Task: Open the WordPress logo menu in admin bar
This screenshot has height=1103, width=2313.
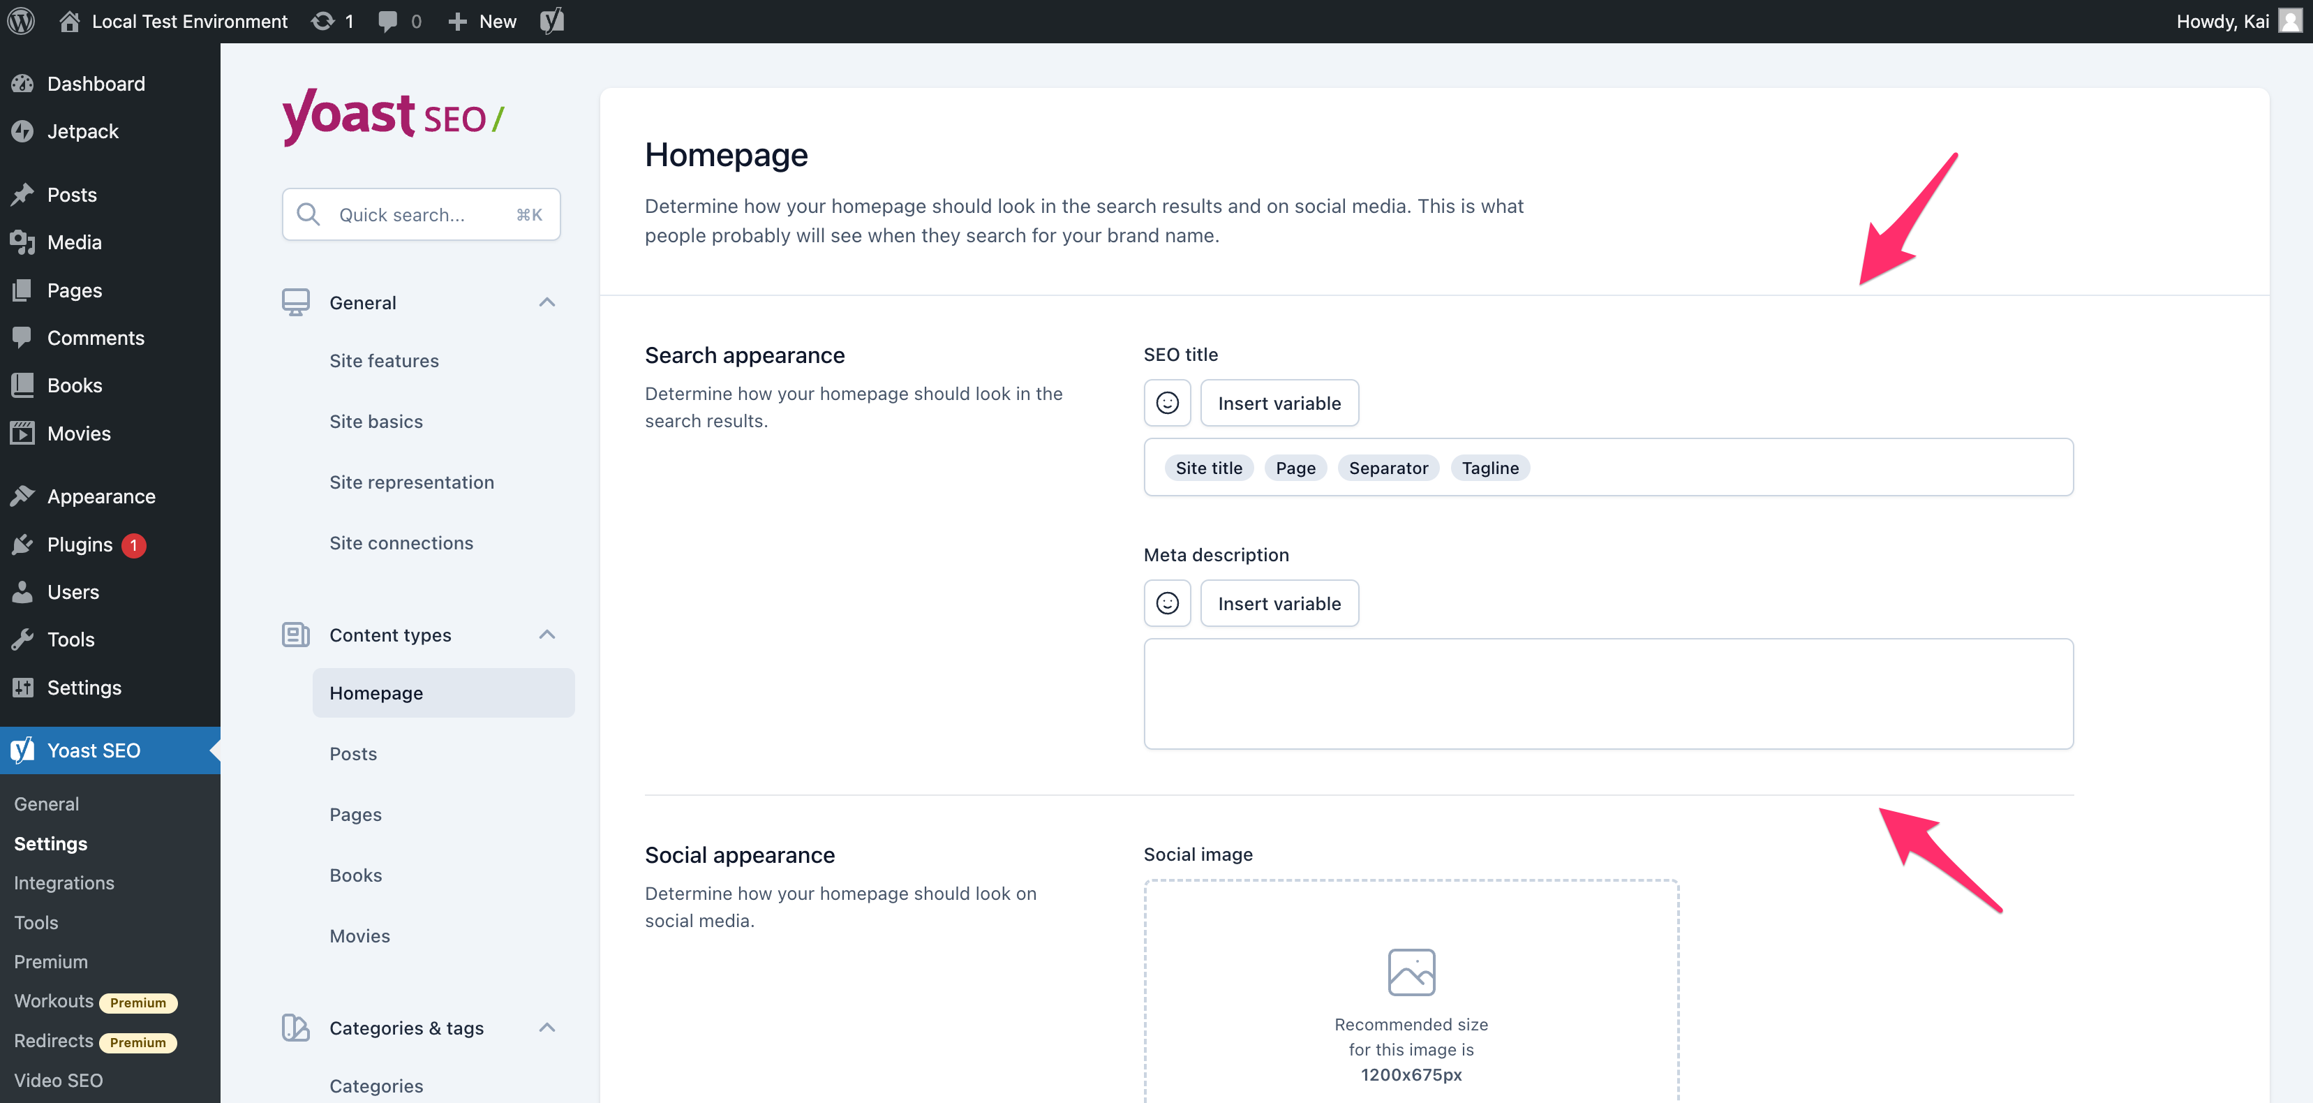Action: tap(20, 20)
